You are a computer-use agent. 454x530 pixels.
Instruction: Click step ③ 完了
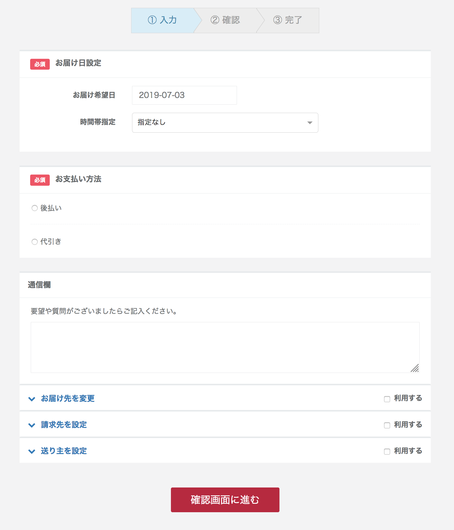click(288, 20)
